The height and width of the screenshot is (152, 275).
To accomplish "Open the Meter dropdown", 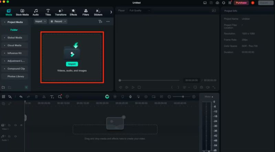I will tap(209, 97).
